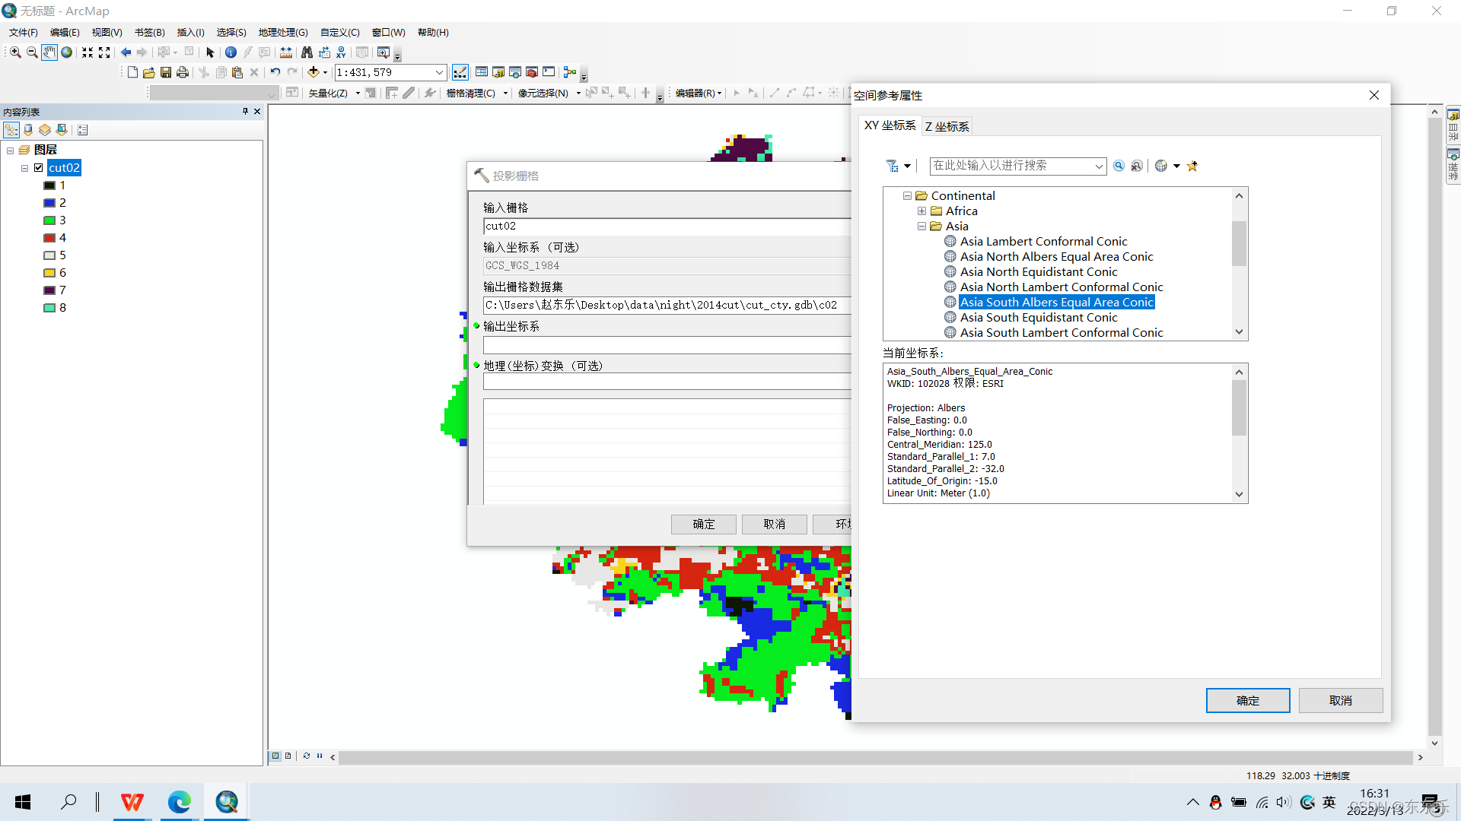This screenshot has width=1461, height=821.
Task: Open the coordinate system search dropdown
Action: (1099, 166)
